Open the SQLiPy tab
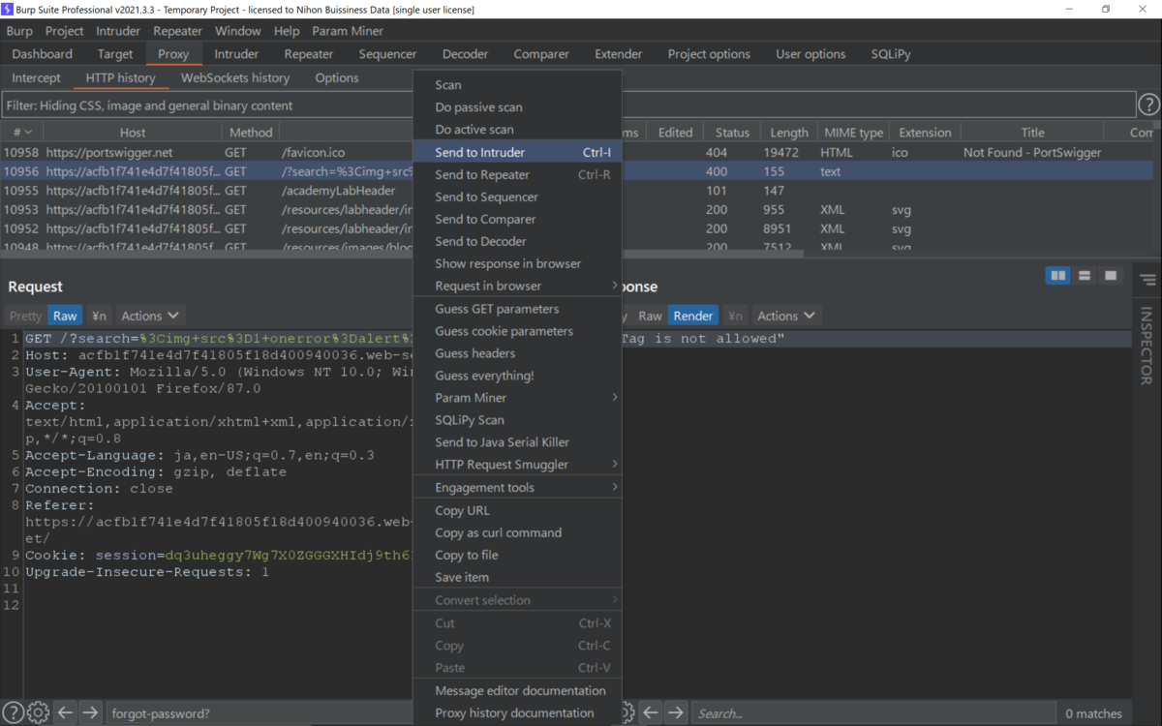Image resolution: width=1162 pixels, height=726 pixels. (x=891, y=54)
